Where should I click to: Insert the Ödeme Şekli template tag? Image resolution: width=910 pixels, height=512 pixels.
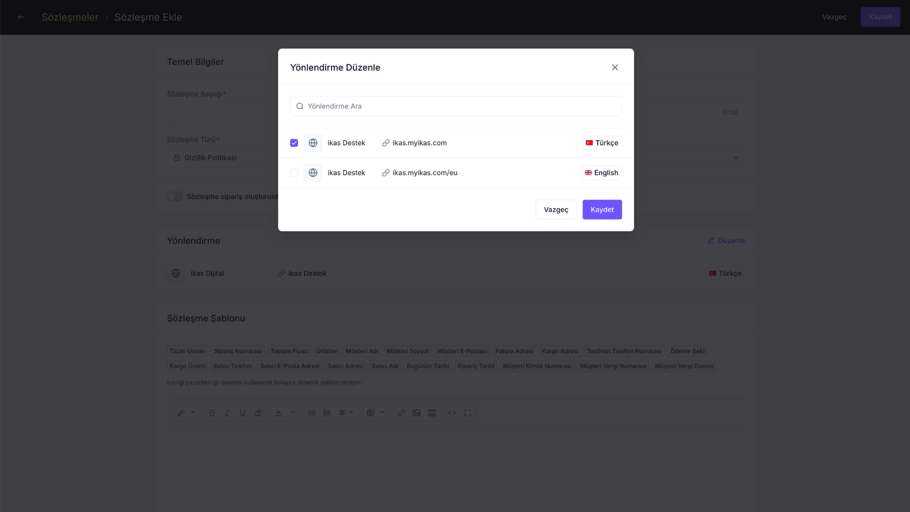pos(688,351)
